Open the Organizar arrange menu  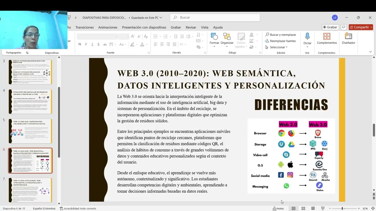click(227, 40)
